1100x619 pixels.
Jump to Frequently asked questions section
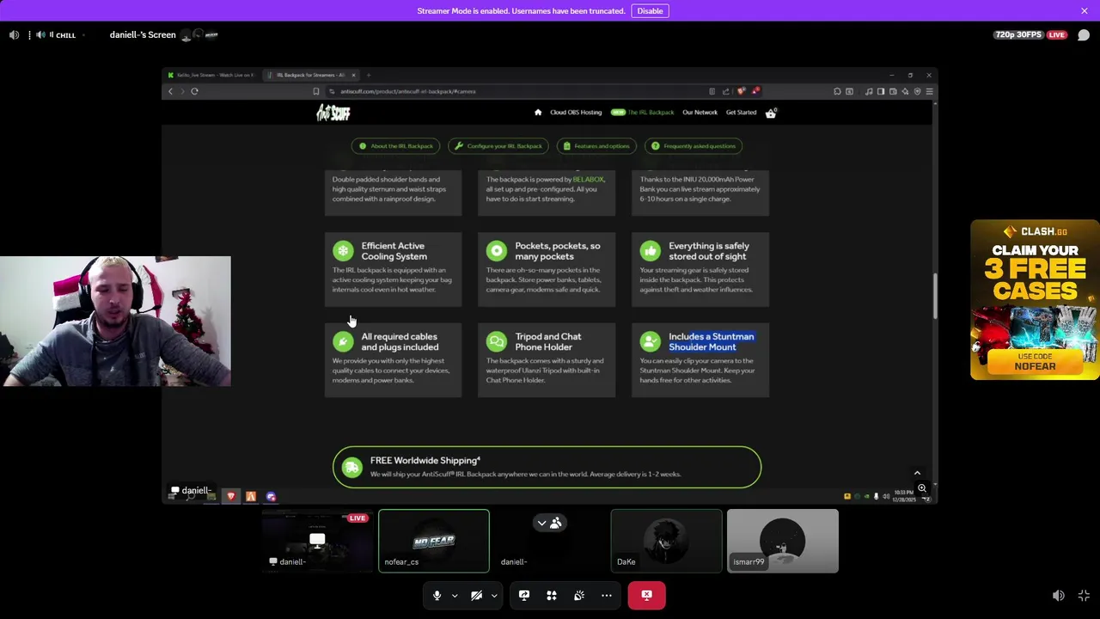[x=694, y=146]
